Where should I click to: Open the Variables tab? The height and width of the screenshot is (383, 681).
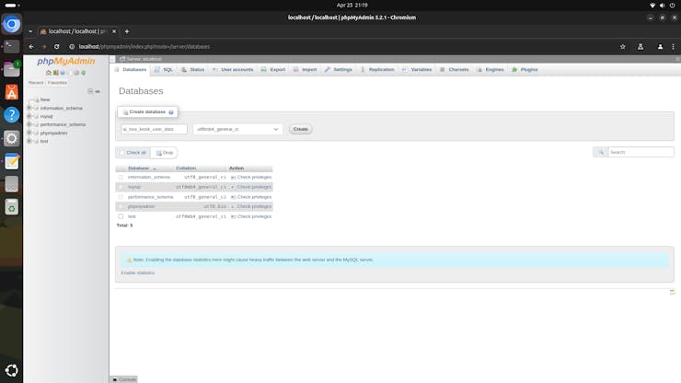[417, 70]
